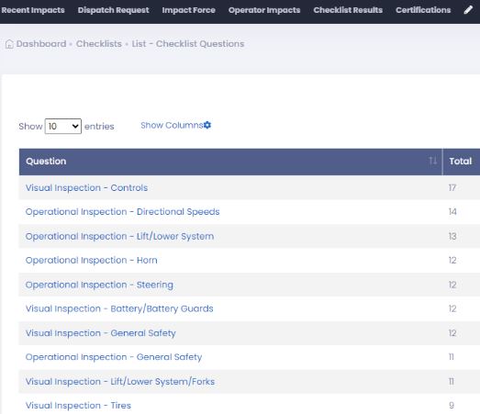Navigate to Checklists breadcrumb
This screenshot has height=414, width=480.
tap(99, 44)
